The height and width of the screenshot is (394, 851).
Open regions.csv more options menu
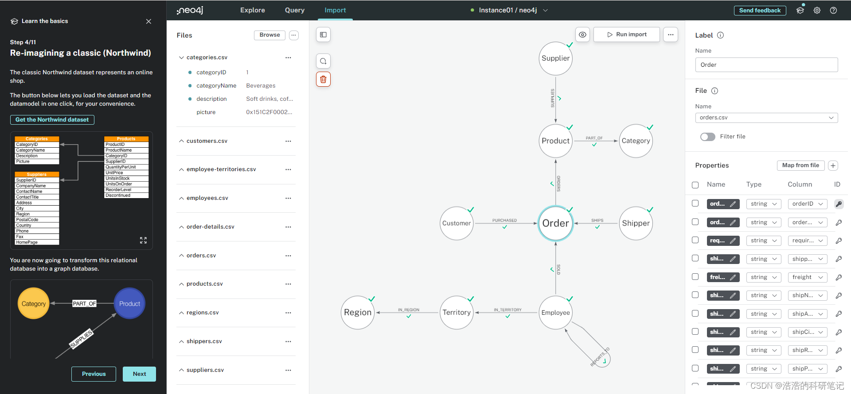[288, 313]
